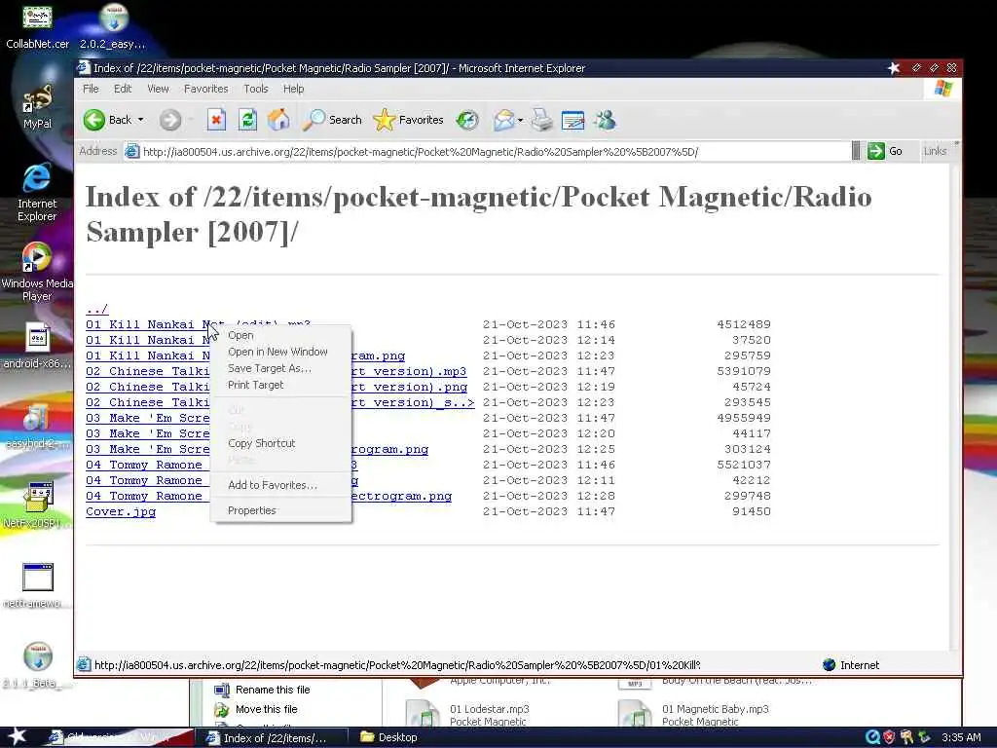The height and width of the screenshot is (748, 997).
Task: Open the NetFx20SP1 desktop installer icon
Action: (x=37, y=505)
